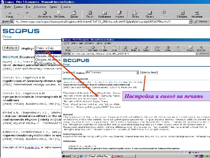This screenshot has width=210, height=158.
Task: Click 'Supermolecular crystallization' title in back window
Action: (32, 135)
